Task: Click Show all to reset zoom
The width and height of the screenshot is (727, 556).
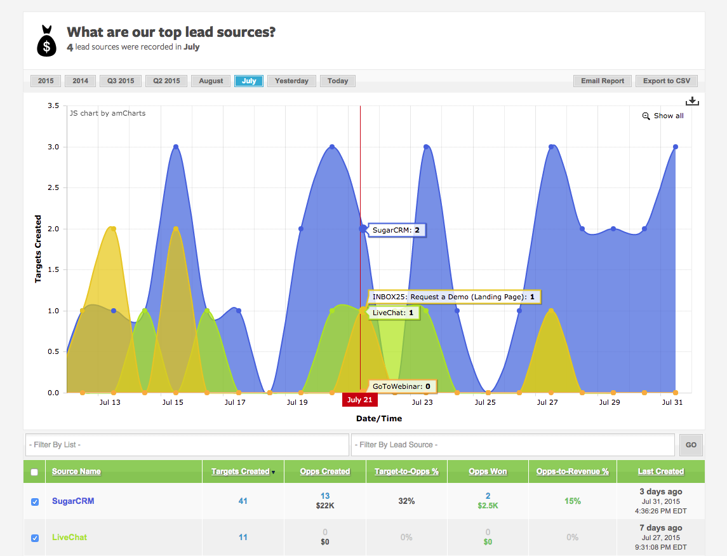Action: 669,116
